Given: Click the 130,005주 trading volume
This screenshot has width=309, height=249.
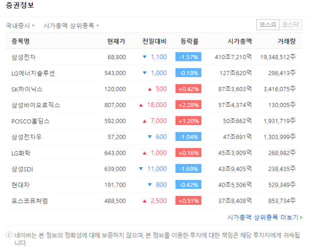Looking at the screenshot, I should (282, 105).
